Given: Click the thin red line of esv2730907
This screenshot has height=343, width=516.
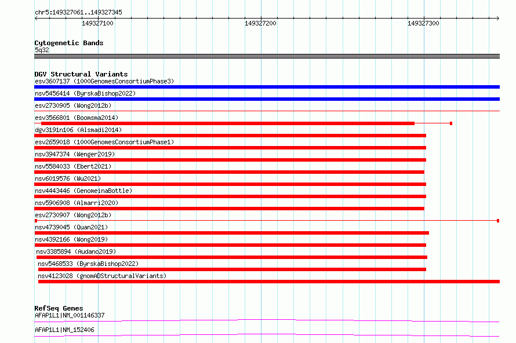Looking at the screenshot, I should 267,221.
